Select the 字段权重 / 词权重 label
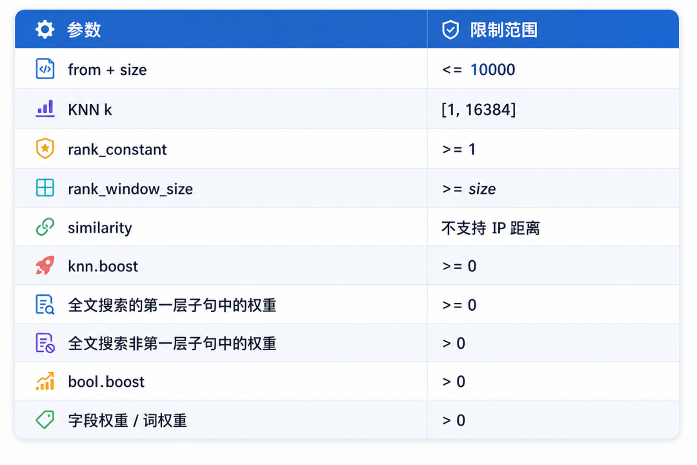Viewport: 697px width, 465px height. (127, 420)
